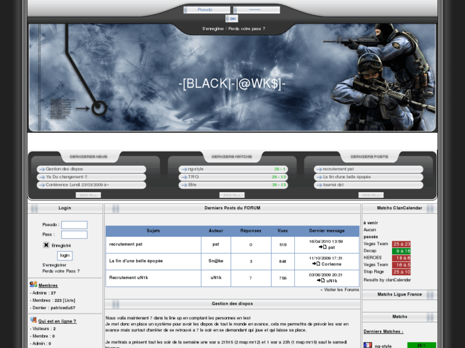Switch to Dernieres News tab

click(x=88, y=156)
